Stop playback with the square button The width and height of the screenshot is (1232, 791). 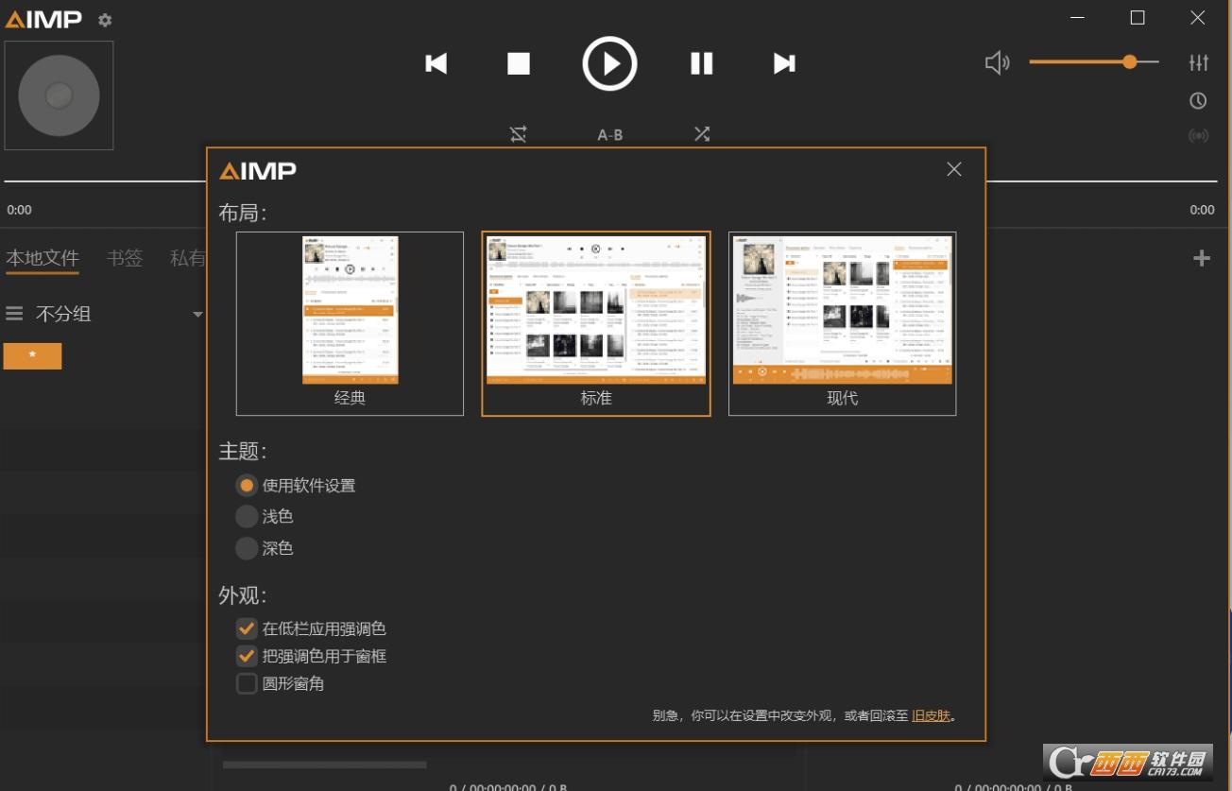pyautogui.click(x=519, y=63)
